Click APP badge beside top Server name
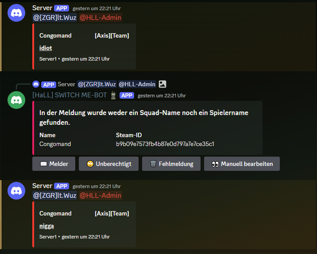This screenshot has width=317, height=254. coord(62,8)
